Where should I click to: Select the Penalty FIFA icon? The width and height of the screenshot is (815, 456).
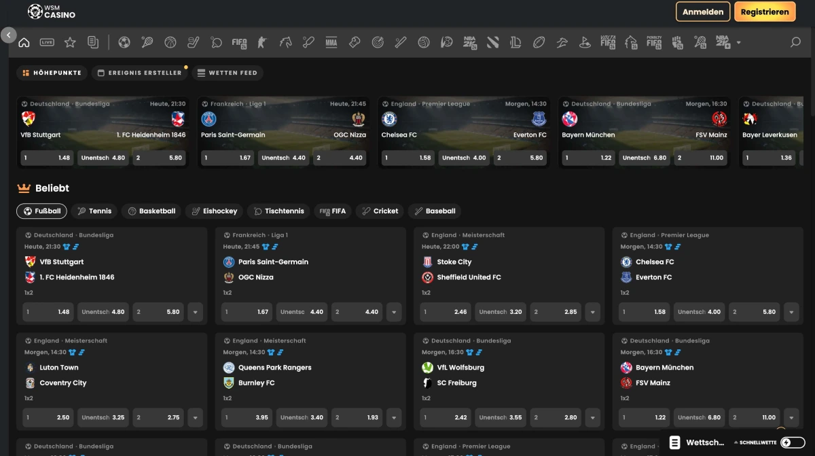(x=654, y=42)
